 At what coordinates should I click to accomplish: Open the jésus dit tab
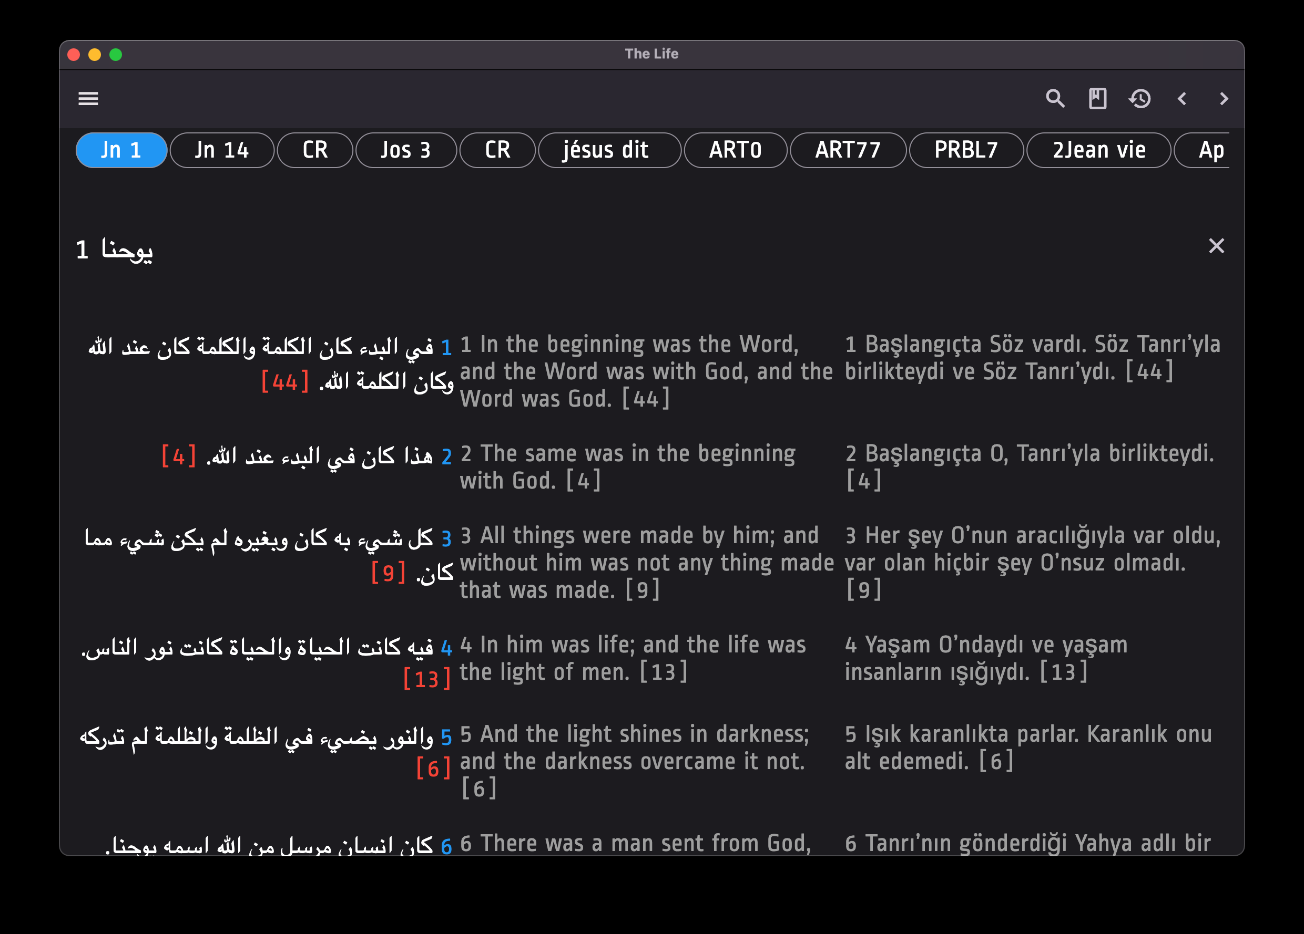click(608, 150)
